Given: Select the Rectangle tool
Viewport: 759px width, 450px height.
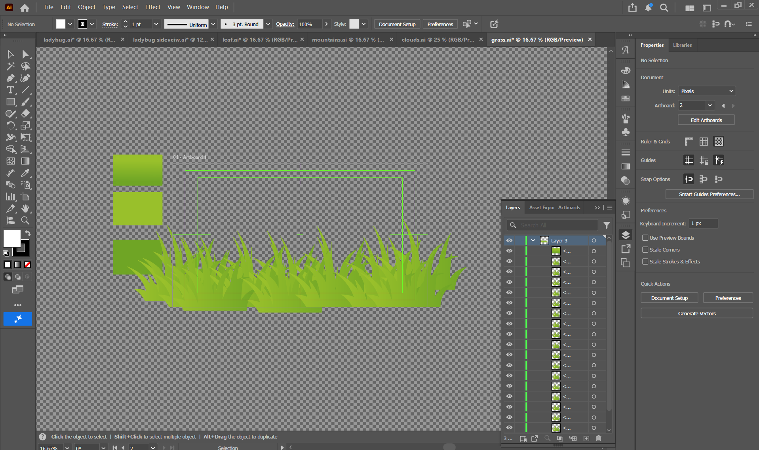Looking at the screenshot, I should coord(11,102).
